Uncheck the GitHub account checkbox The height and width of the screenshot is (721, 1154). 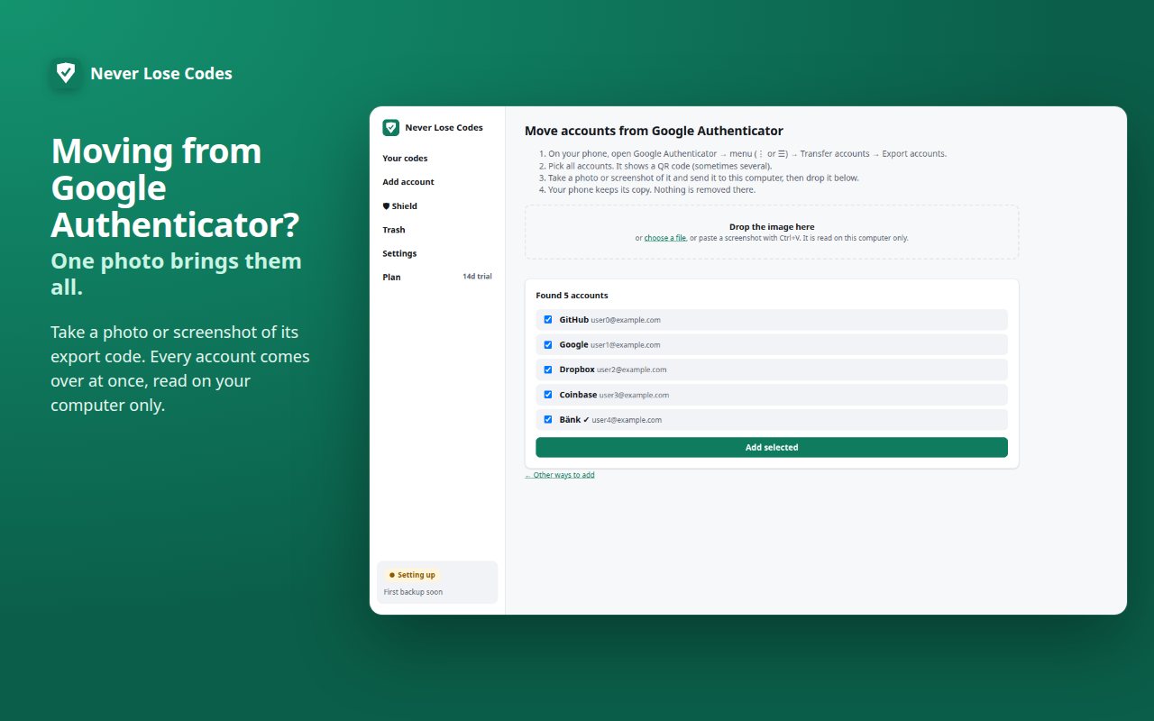coord(548,320)
